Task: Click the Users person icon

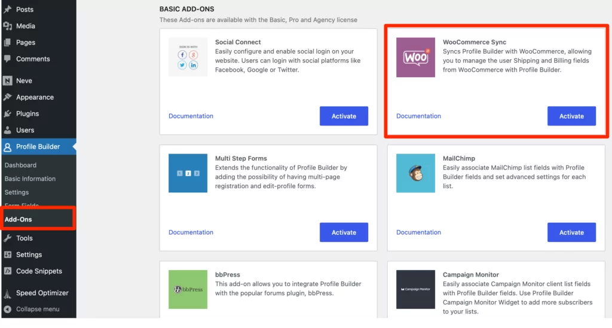Action: (7, 130)
